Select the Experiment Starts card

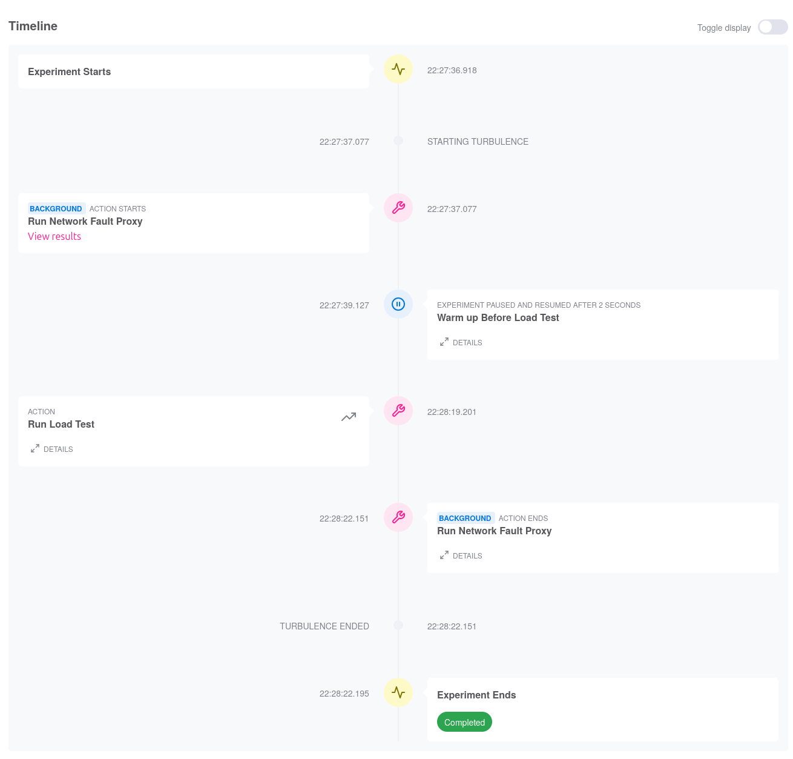[194, 71]
